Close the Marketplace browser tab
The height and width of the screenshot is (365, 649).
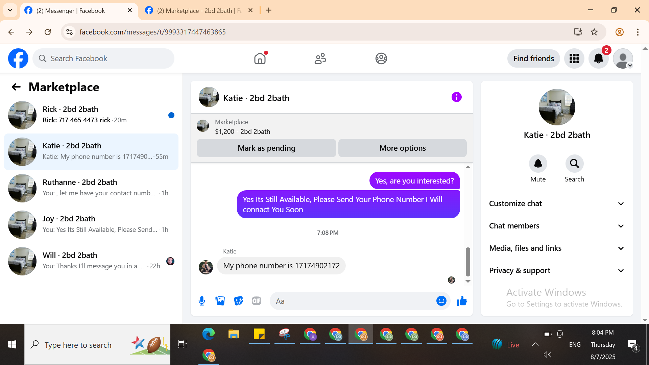point(250,10)
